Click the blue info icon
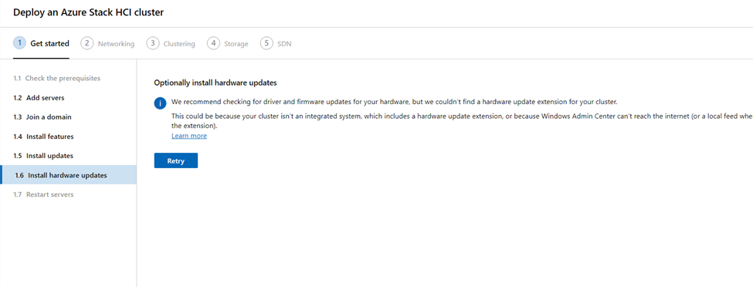 point(161,103)
